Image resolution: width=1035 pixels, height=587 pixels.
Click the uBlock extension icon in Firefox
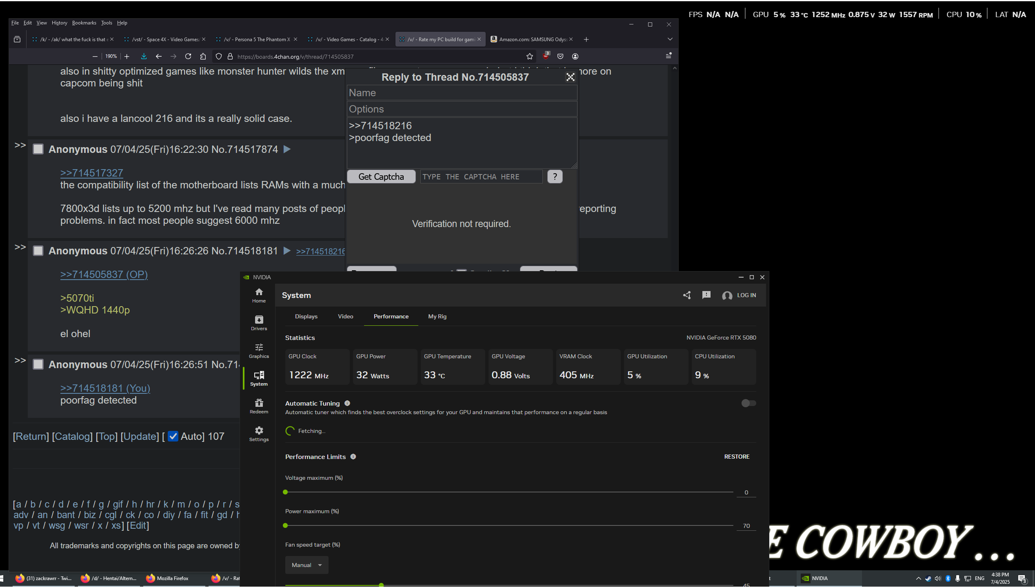pyautogui.click(x=546, y=56)
